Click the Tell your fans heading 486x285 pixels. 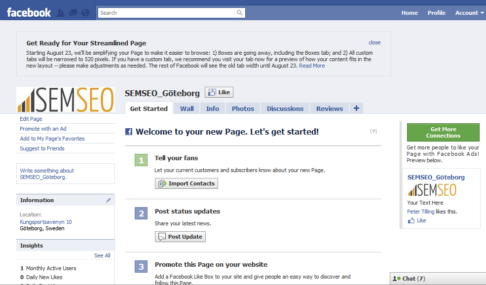(x=176, y=158)
